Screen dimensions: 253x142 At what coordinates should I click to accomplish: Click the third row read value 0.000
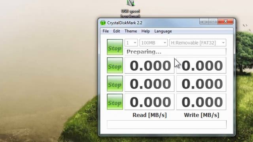[149, 102]
